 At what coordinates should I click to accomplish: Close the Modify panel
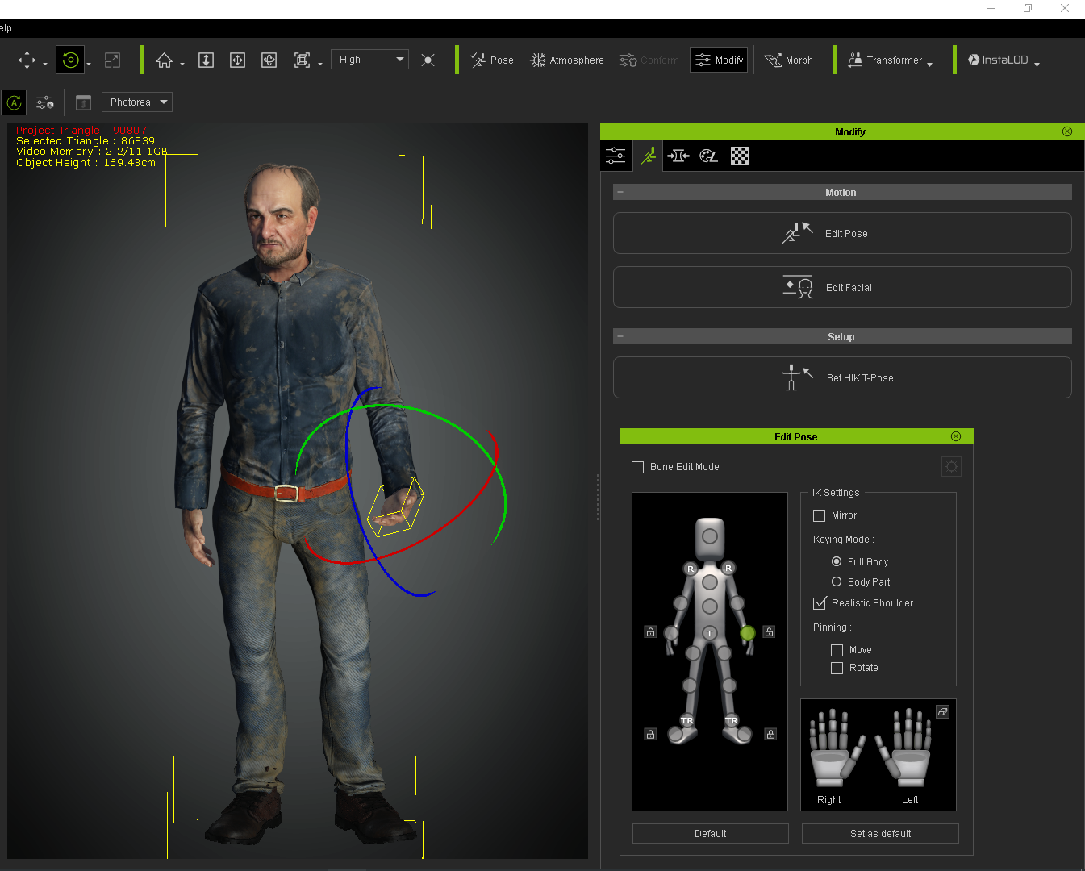(x=1067, y=131)
